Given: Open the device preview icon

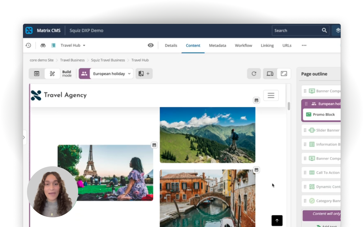Looking at the screenshot, I should tap(270, 73).
